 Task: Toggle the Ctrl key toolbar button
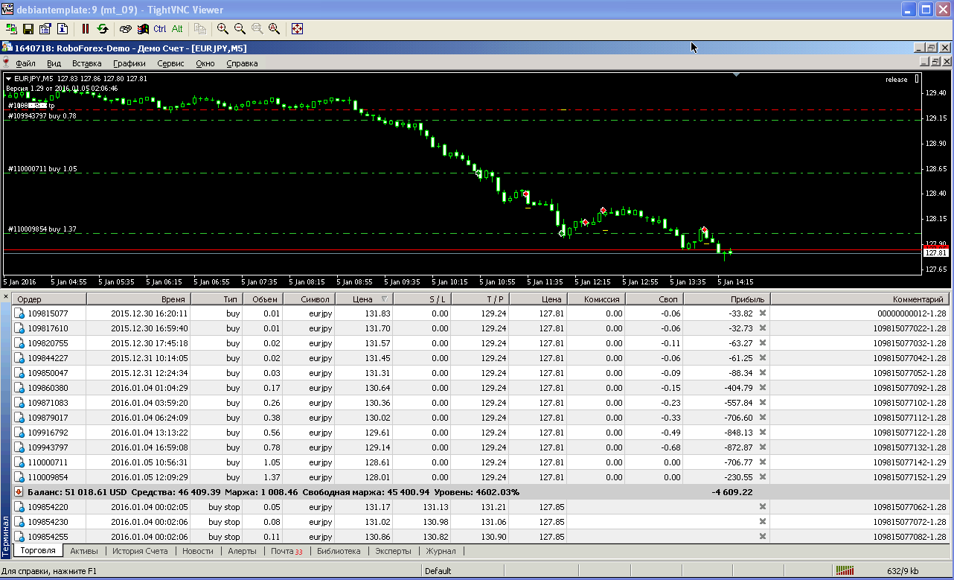click(160, 28)
